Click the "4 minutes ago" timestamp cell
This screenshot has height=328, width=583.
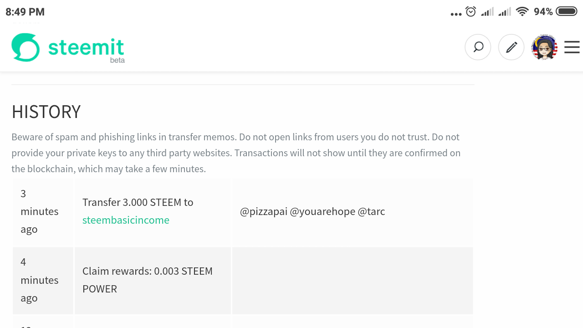pyautogui.click(x=39, y=280)
